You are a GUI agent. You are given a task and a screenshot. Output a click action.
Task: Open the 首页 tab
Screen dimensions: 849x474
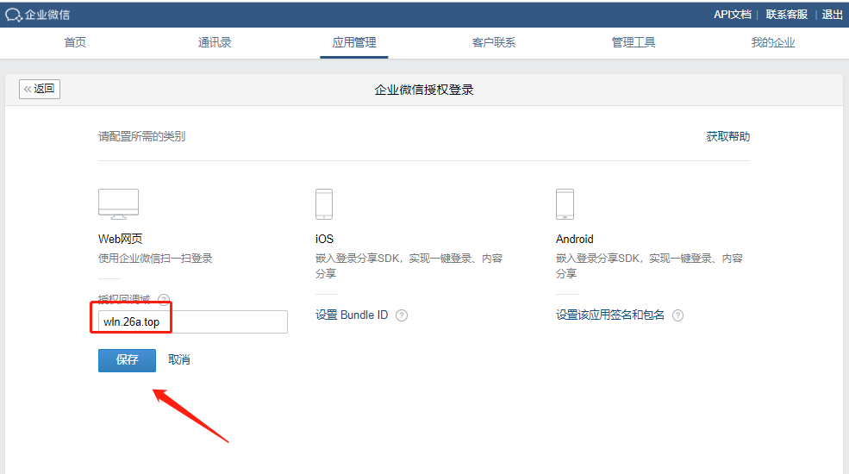pos(75,43)
